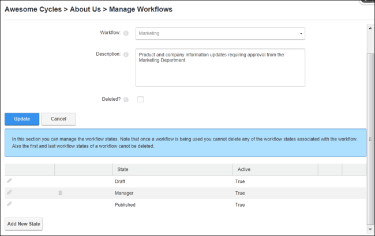Show help info for Deleted field
The height and width of the screenshot is (236, 375).
tap(126, 100)
